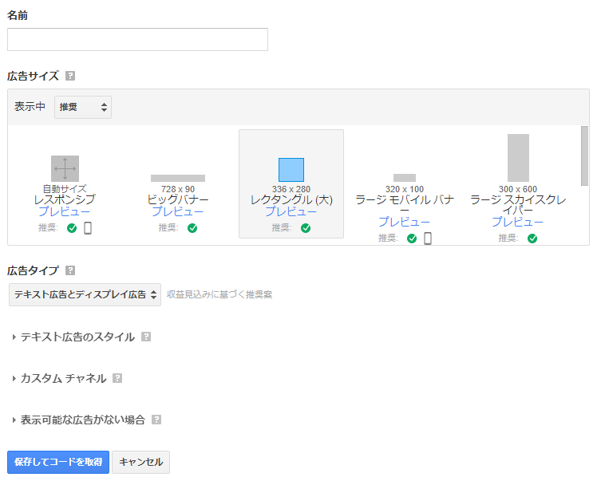Image resolution: width=601 pixels, height=477 pixels.
Task: Open the テキスト広告とディスプレイ広告 dropdown
Action: tap(85, 294)
